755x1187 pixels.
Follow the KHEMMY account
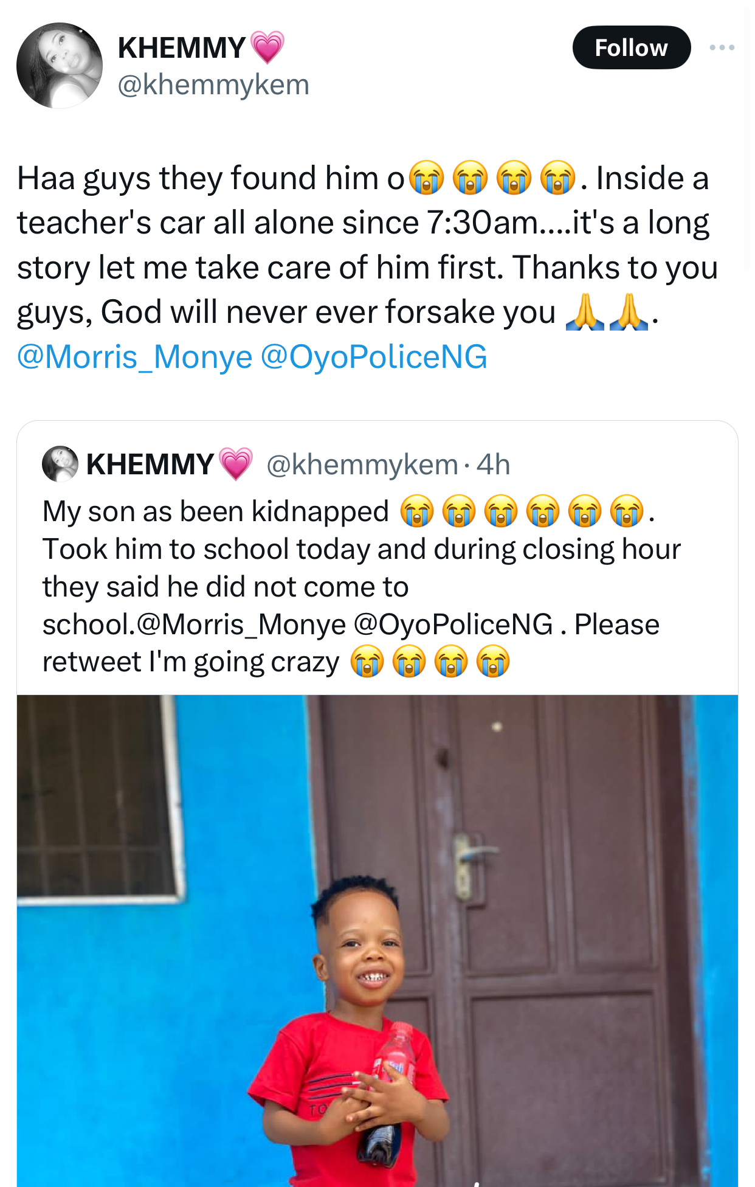(631, 47)
